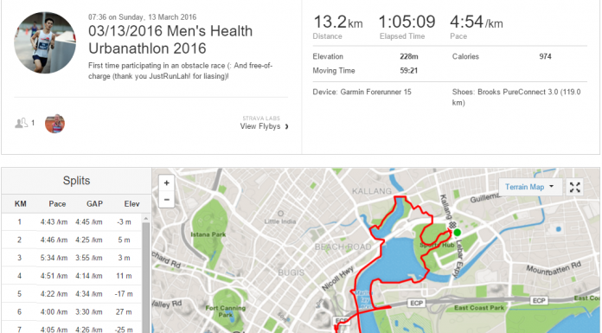Select split row for kilometer 3

tap(72, 258)
